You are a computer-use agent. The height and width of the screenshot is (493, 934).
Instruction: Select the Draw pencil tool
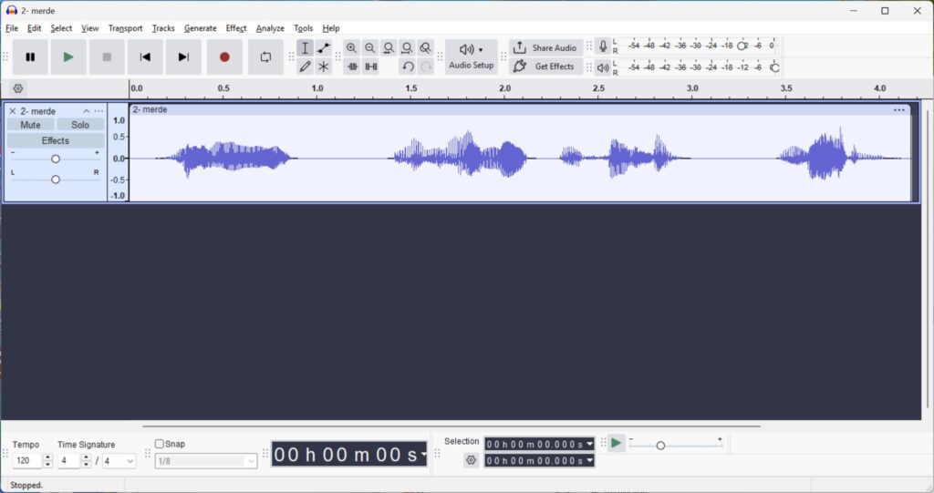pyautogui.click(x=305, y=67)
